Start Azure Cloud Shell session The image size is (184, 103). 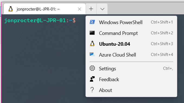pos(131,55)
